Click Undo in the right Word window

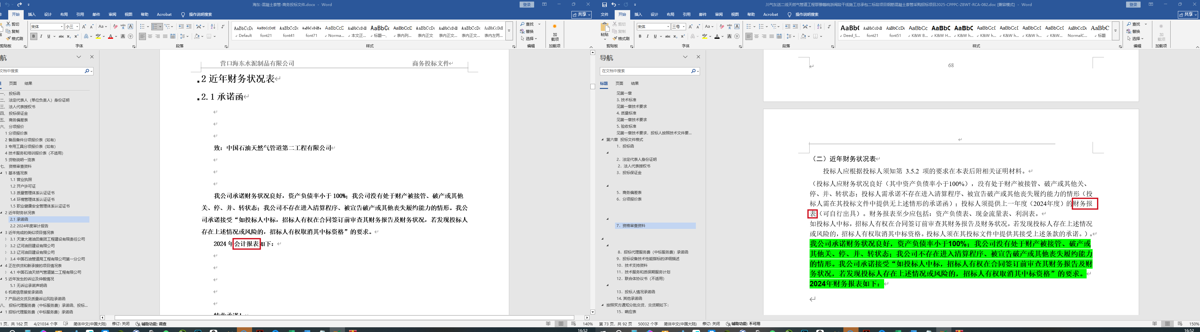click(x=613, y=5)
